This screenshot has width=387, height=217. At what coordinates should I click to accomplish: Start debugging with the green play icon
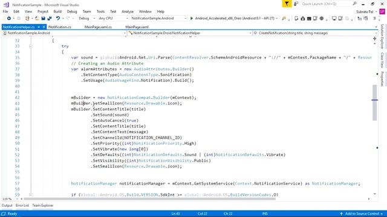(x=192, y=19)
